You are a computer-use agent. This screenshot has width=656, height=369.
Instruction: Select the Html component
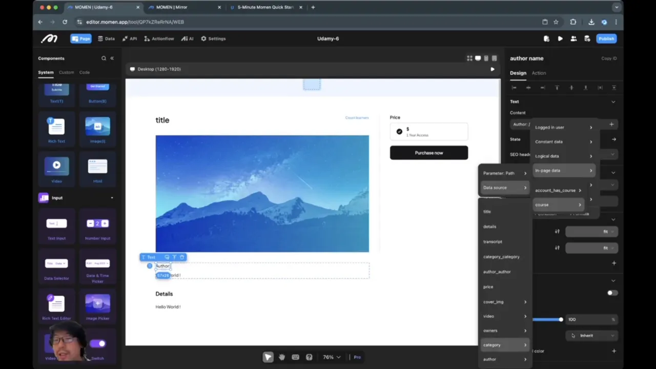[97, 170]
